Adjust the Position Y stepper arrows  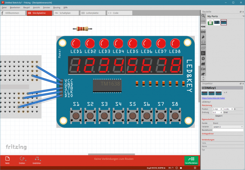pos(232,109)
